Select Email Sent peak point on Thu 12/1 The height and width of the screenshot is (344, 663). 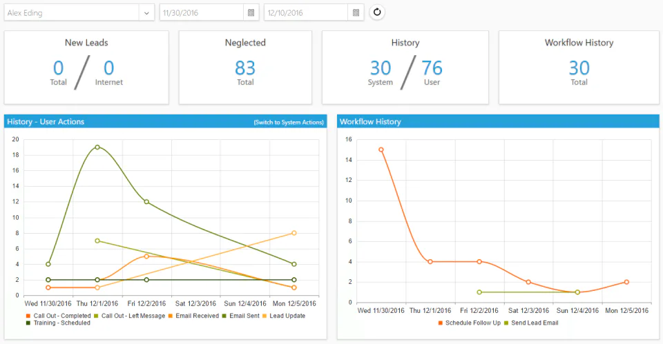tap(97, 148)
